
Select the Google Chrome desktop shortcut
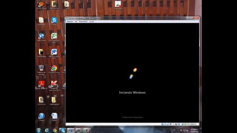54,69
